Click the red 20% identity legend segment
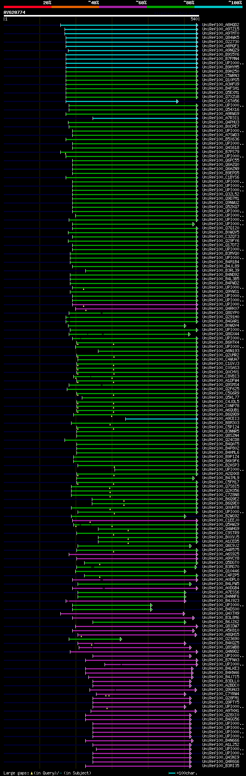Image resolution: width=246 pixels, height=776 pixels. tap(27, 7)
